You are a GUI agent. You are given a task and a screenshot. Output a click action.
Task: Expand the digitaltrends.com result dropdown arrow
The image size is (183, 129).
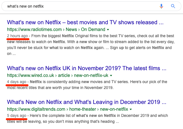pyautogui.click(x=131, y=110)
